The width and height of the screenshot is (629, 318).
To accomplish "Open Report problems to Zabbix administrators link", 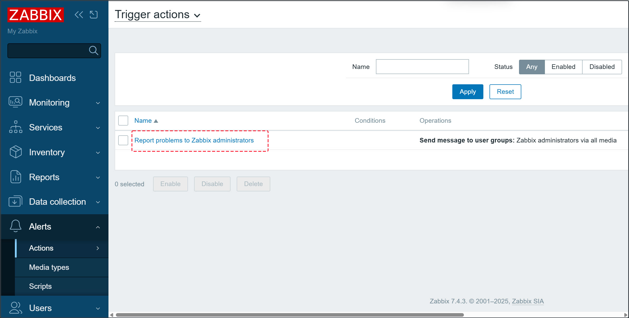I will click(194, 140).
